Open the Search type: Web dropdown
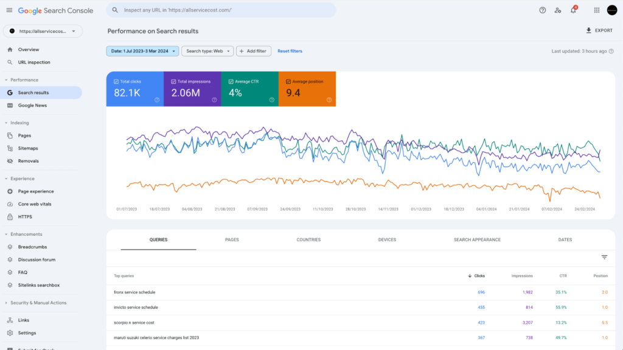 pos(207,51)
